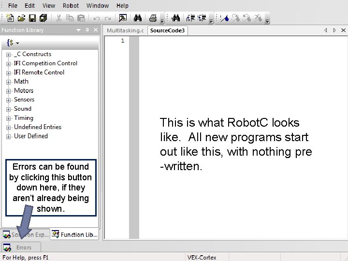This screenshot has width=348, height=261.
Task: Close the active SourceCode3 document tab
Action: 343,30
